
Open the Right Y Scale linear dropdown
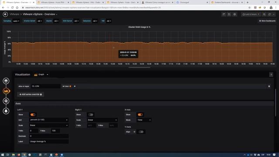pyautogui.click(x=102, y=120)
